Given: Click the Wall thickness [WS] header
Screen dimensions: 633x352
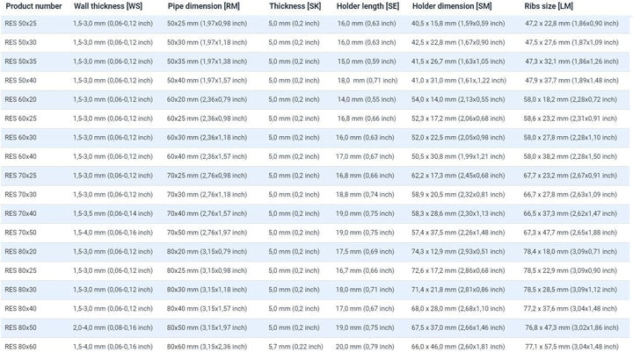Looking at the screenshot, I should 108,6.
